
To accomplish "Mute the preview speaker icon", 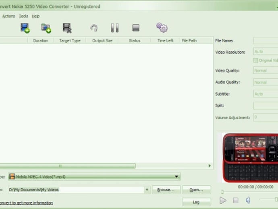I will click(248, 200).
